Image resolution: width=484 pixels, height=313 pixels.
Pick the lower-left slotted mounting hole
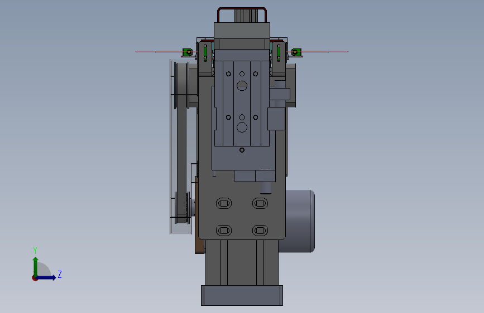click(x=224, y=231)
